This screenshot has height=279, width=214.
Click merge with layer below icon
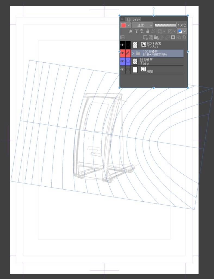pos(167,37)
